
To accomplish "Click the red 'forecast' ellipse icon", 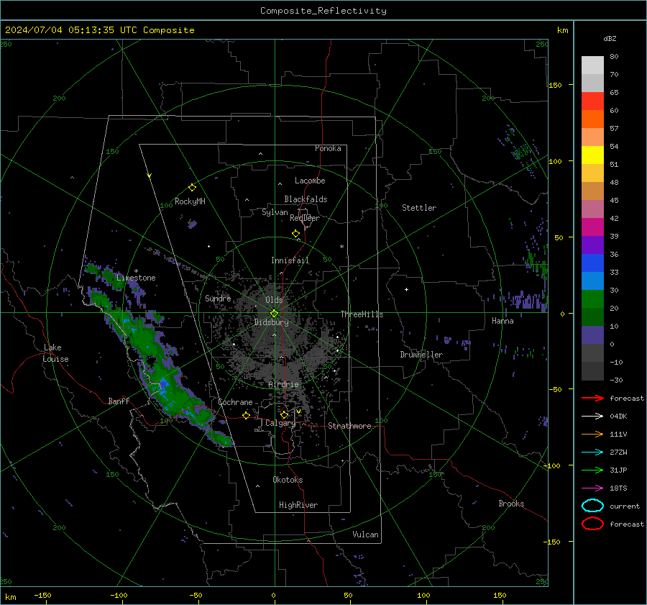I will click(592, 524).
